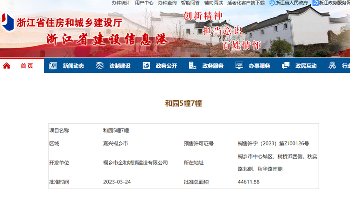The width and height of the screenshot is (350, 210).
Task: Go to 用户中心
Action: coord(144,3)
